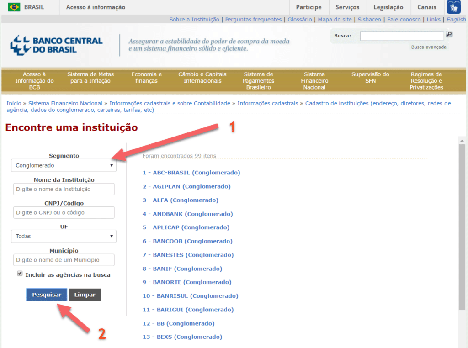Open Fale conosco link
Image resolution: width=468 pixels, height=348 pixels.
pos(404,19)
